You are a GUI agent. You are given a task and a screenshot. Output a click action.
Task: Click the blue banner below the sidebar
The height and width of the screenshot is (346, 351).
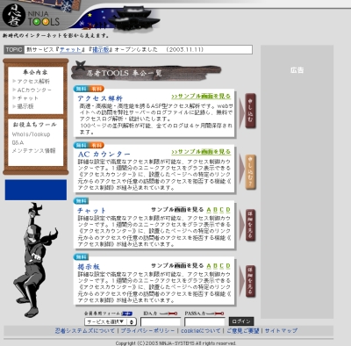36,190
